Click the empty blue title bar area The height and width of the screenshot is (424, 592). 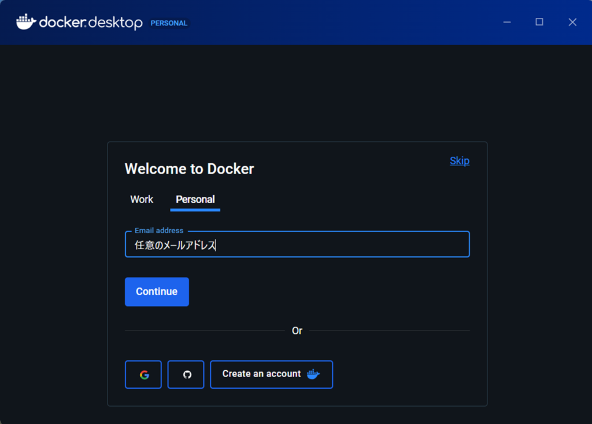[x=347, y=23]
